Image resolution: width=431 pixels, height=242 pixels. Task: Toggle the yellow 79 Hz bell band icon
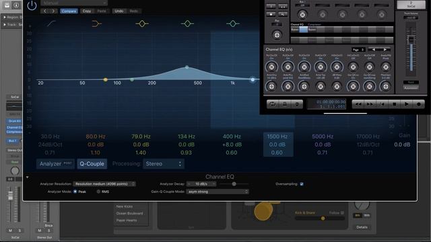coord(142,24)
